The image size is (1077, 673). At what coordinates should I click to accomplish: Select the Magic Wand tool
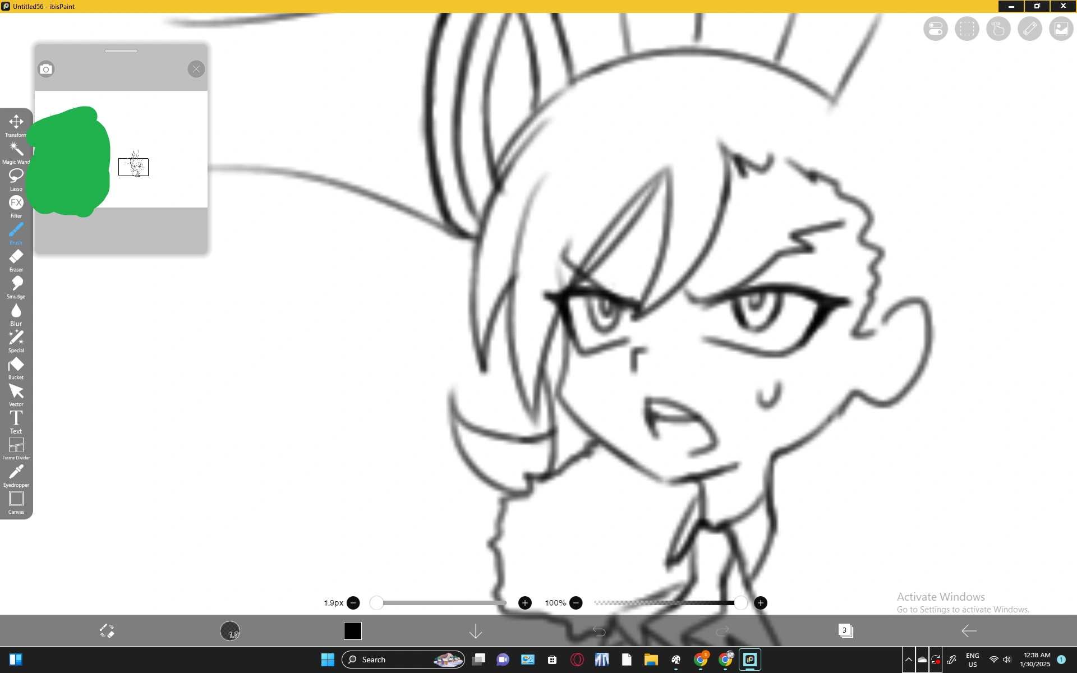[x=16, y=151]
